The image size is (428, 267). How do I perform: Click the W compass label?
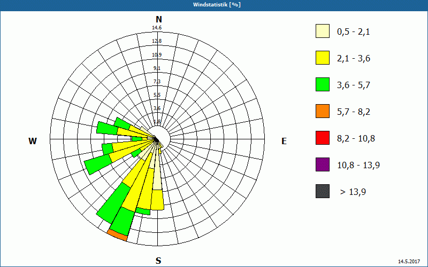point(33,141)
